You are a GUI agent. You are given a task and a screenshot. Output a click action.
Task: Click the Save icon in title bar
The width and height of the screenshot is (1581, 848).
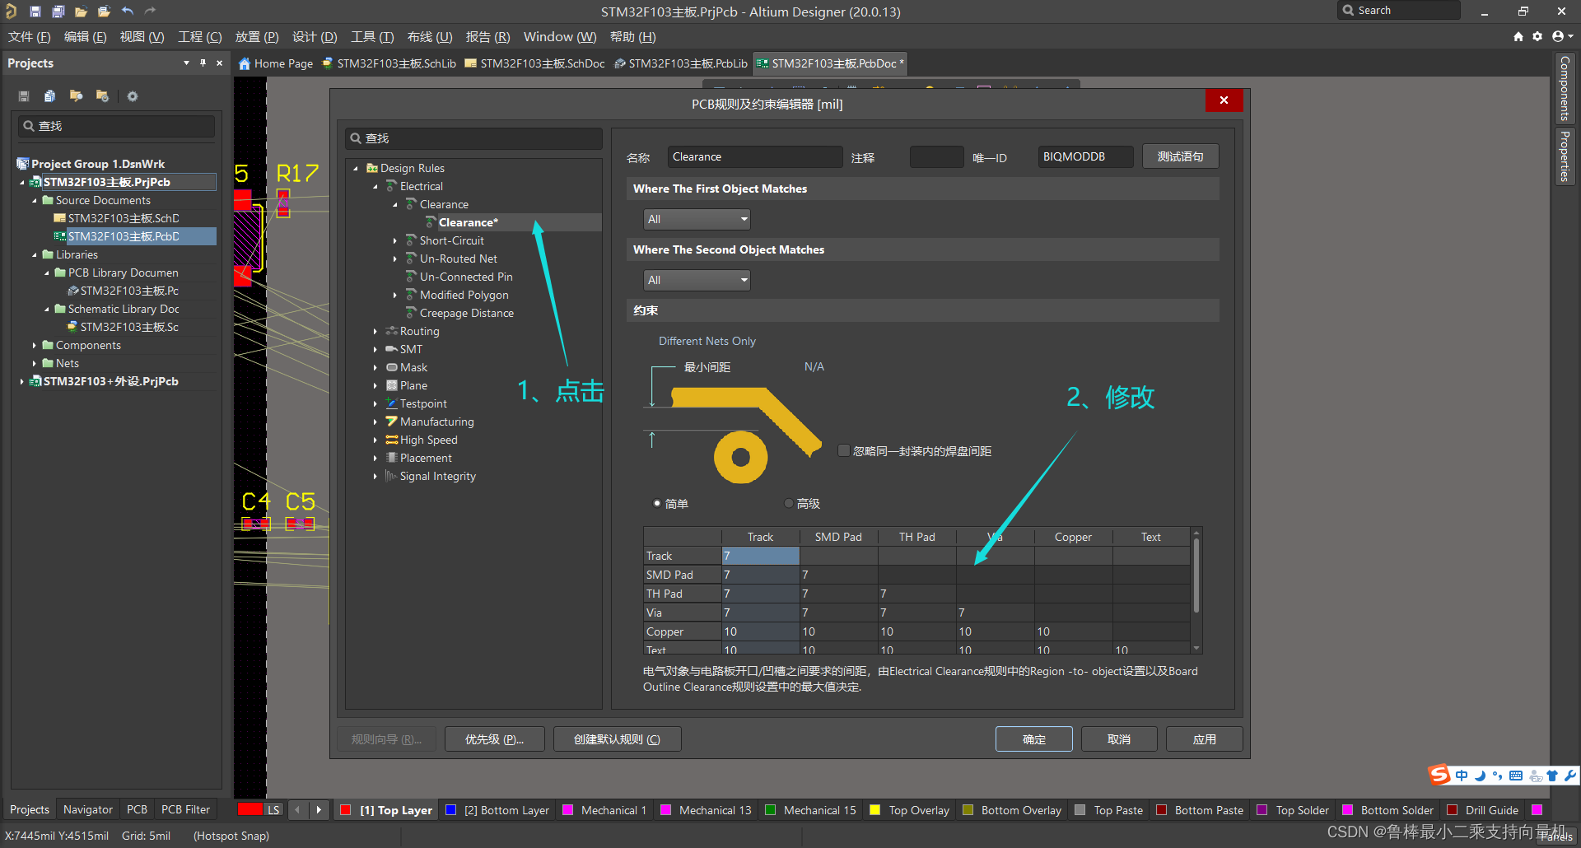tap(35, 12)
